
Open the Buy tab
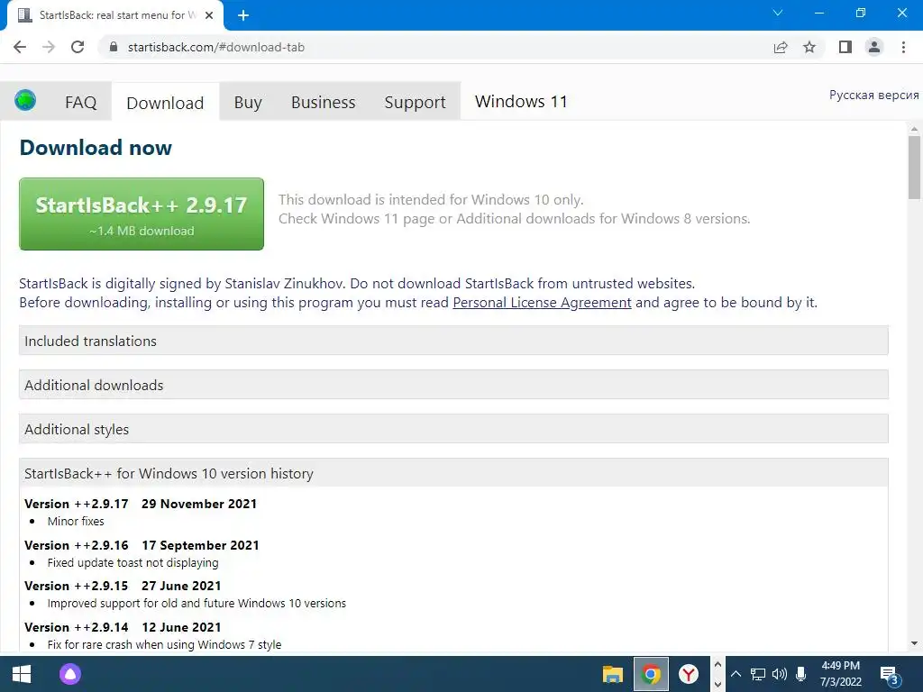[x=248, y=103]
